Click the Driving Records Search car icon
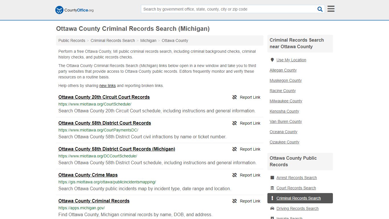 click(272, 208)
